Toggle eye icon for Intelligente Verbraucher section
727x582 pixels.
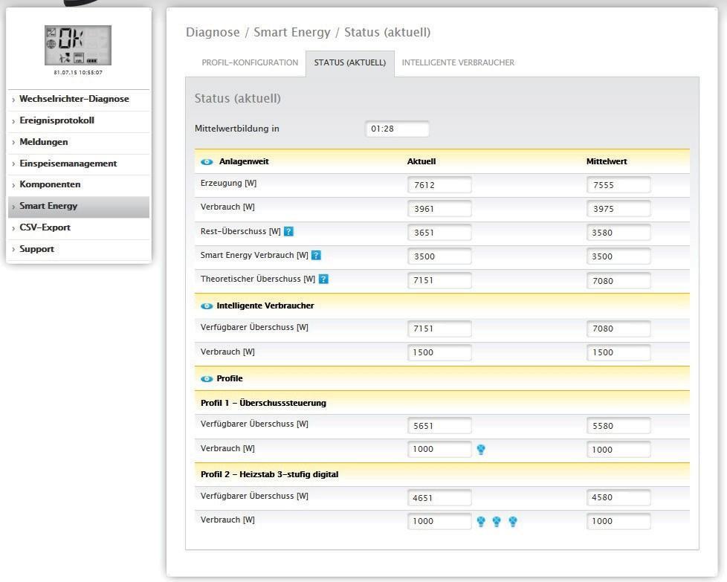(207, 306)
